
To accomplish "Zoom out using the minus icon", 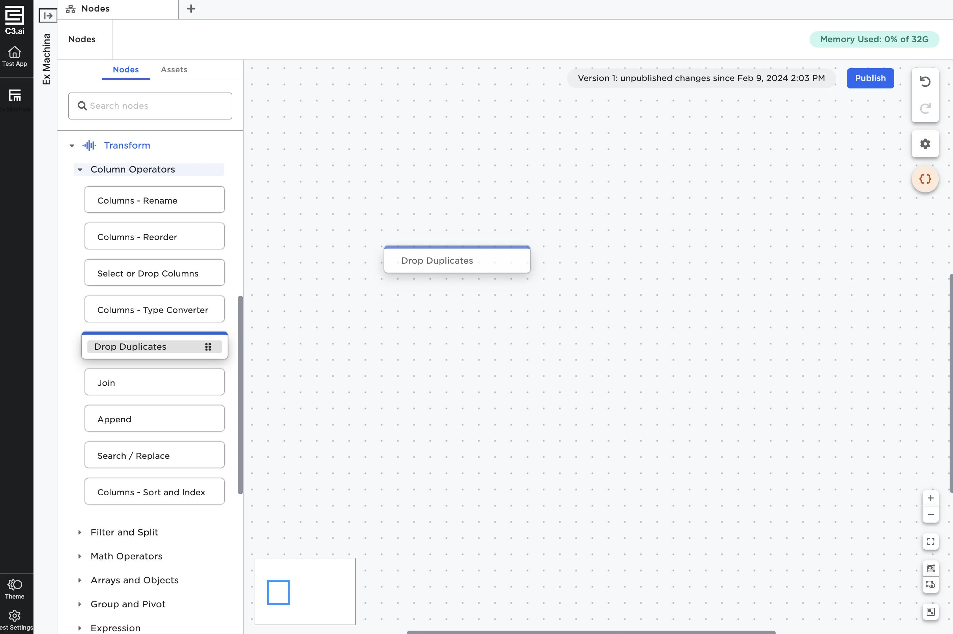I will click(x=930, y=515).
